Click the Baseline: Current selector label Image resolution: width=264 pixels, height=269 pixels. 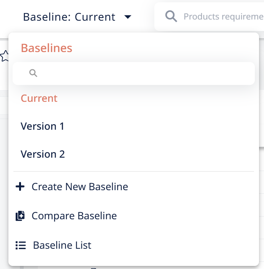(x=69, y=17)
